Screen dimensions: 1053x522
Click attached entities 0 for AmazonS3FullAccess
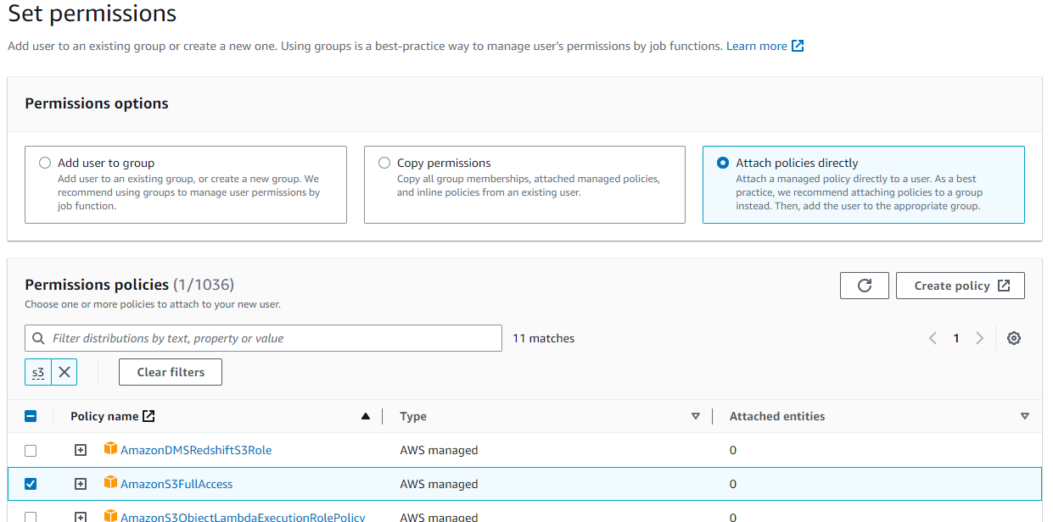pyautogui.click(x=733, y=484)
